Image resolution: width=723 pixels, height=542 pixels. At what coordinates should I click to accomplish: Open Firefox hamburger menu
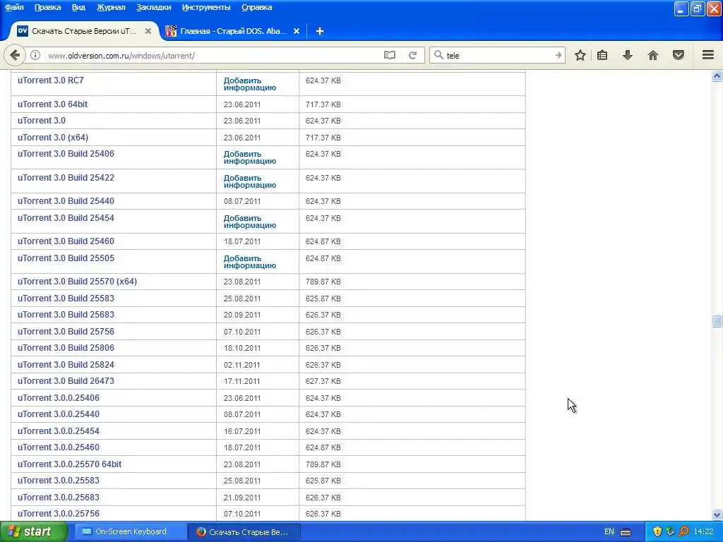point(708,55)
